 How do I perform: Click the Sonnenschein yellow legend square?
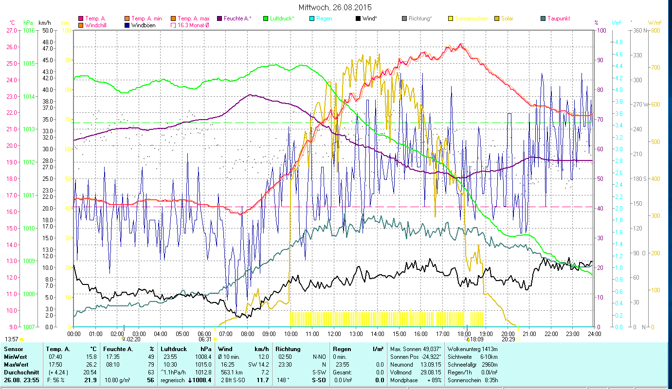(x=451, y=18)
